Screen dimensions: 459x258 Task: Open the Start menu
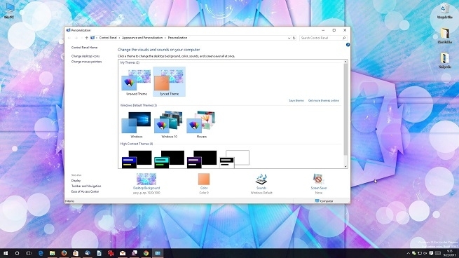tap(6, 253)
